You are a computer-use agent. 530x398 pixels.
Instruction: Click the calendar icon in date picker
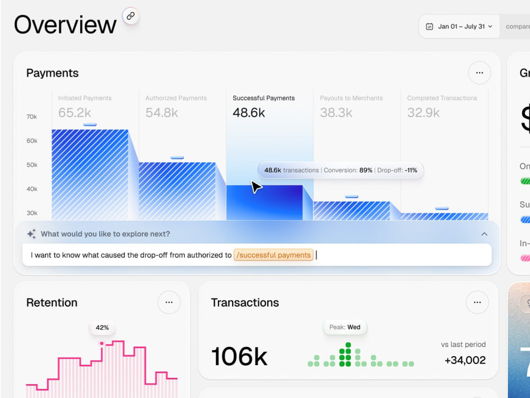(x=429, y=27)
